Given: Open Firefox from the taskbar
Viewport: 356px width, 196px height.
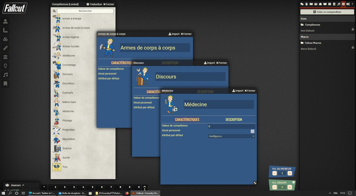Looking at the screenshot, I should [127, 193].
